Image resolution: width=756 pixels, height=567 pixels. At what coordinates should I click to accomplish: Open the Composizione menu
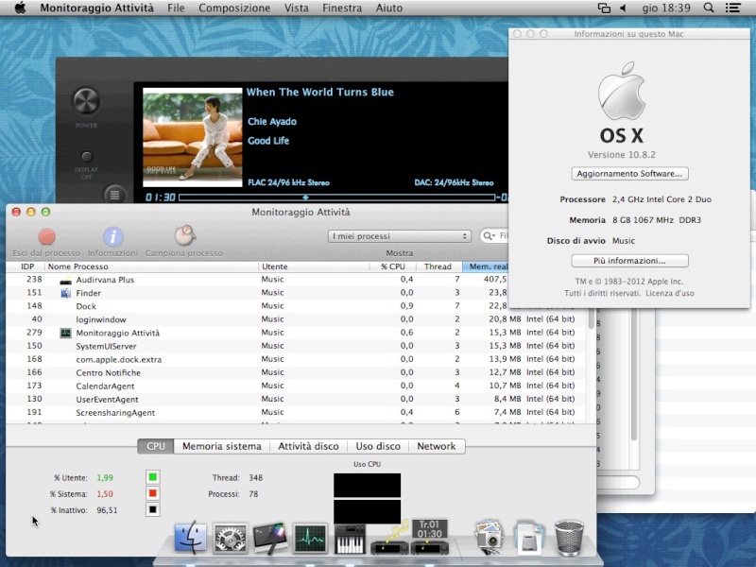pyautogui.click(x=234, y=9)
